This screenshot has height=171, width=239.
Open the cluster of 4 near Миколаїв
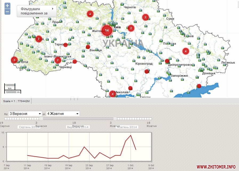click(x=113, y=94)
